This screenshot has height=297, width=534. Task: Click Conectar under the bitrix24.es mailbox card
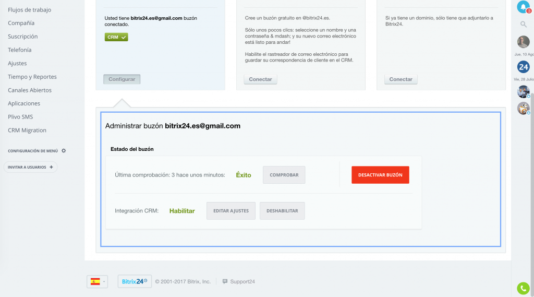click(261, 79)
